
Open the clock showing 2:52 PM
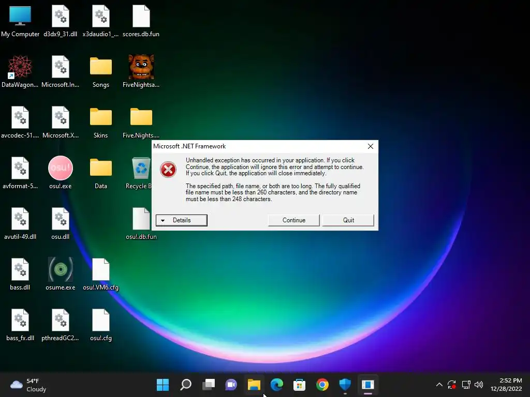click(x=506, y=385)
